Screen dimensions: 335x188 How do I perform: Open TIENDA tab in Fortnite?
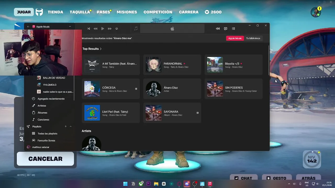(55, 12)
